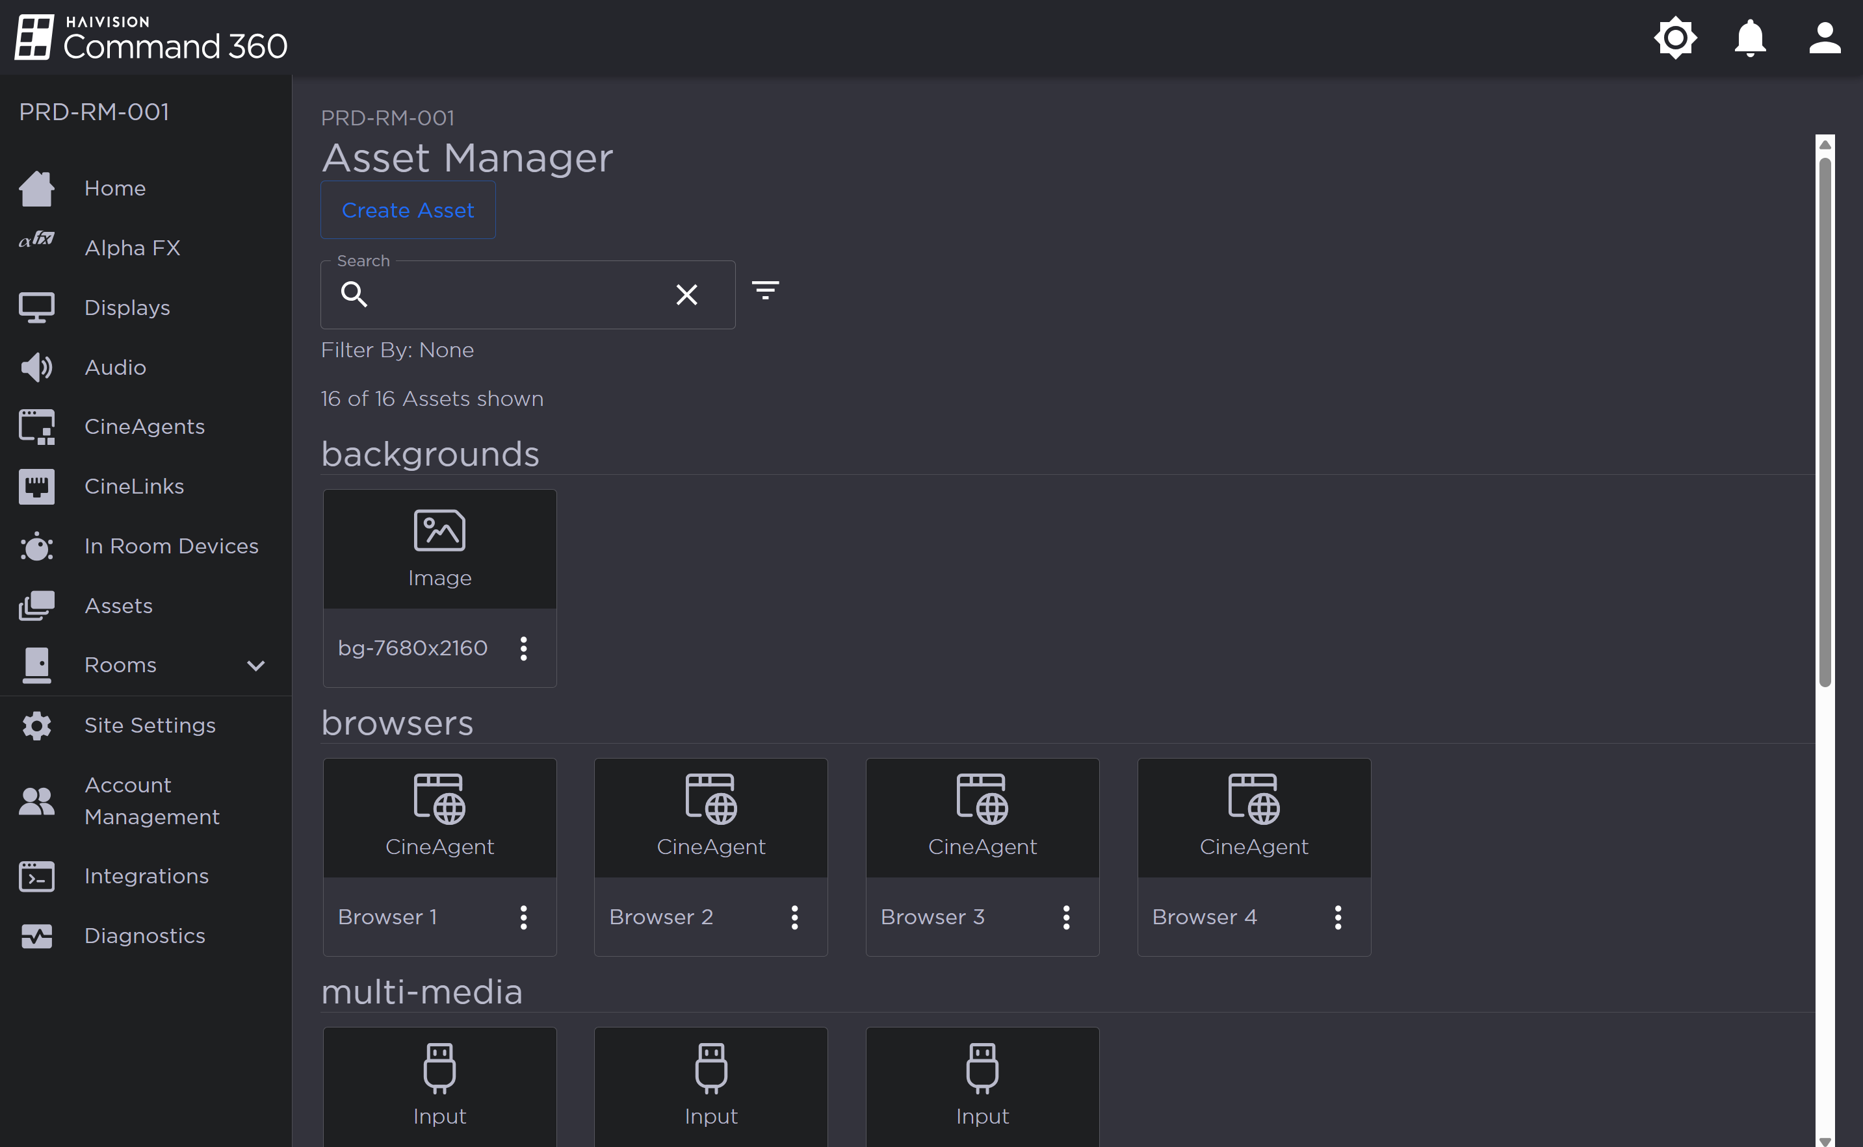Clear the search field with the X
This screenshot has width=1863, height=1147.
tap(686, 294)
